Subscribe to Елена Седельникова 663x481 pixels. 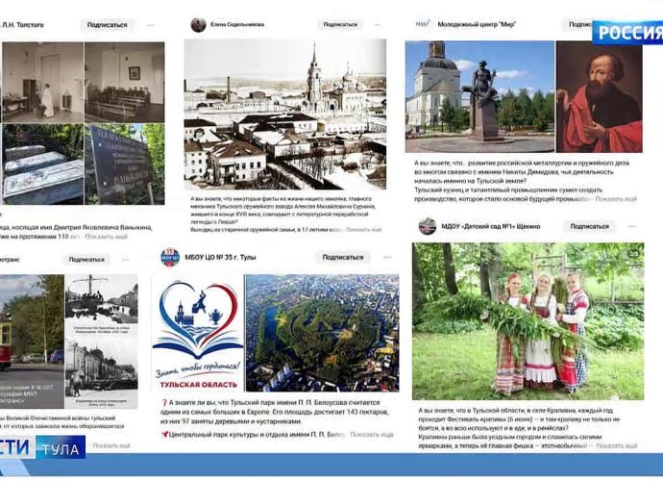pos(340,25)
